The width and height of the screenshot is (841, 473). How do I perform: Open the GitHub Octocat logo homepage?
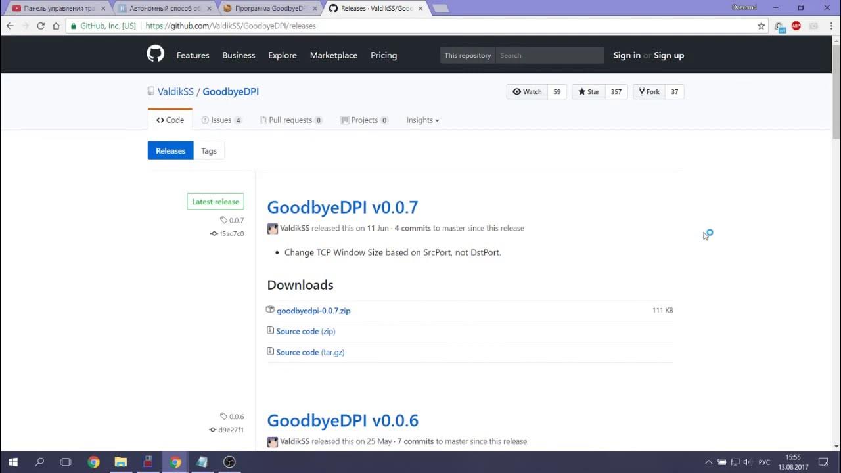click(155, 54)
